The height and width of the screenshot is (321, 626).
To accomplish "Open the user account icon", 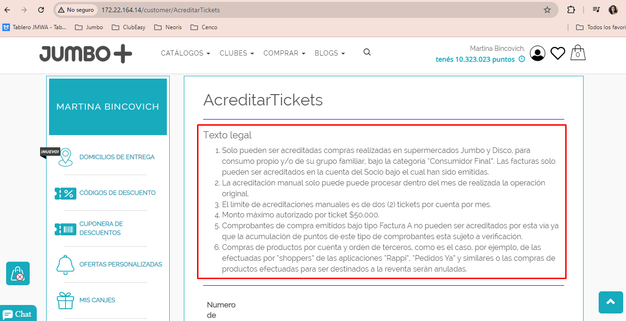I will click(x=537, y=53).
